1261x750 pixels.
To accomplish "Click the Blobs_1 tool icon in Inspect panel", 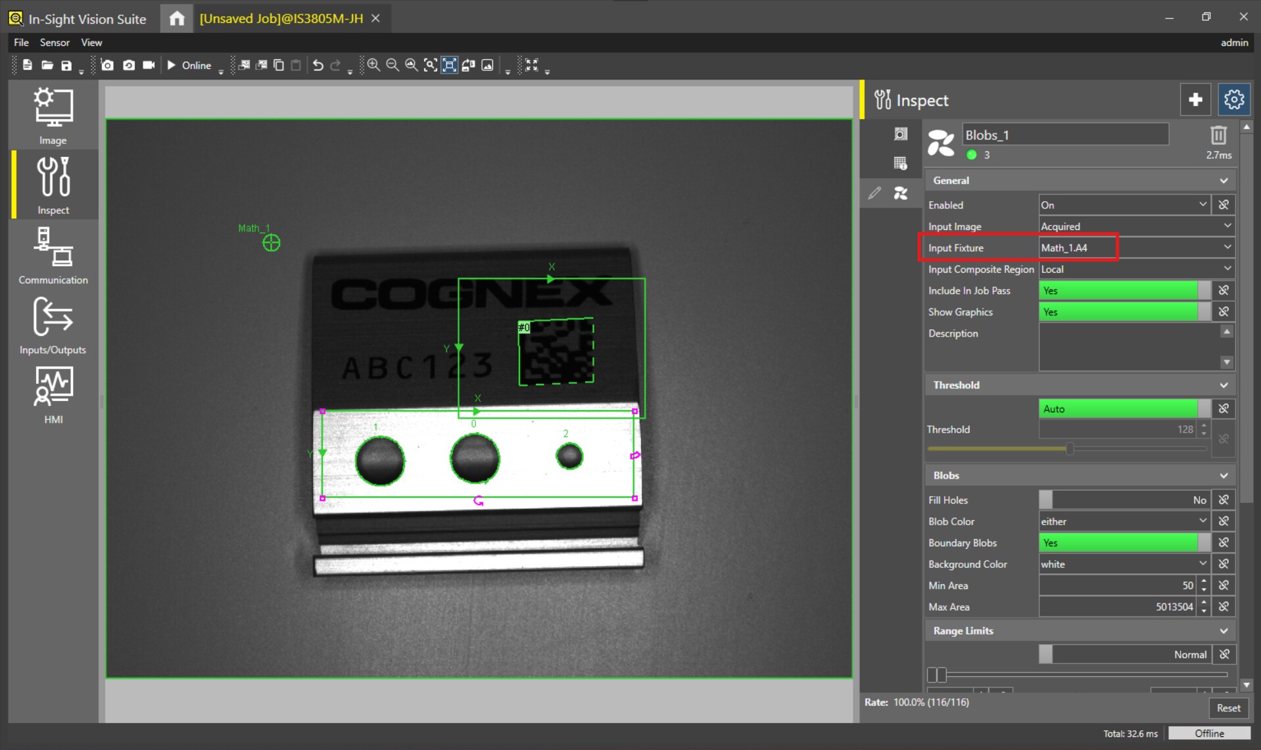I will 940,143.
